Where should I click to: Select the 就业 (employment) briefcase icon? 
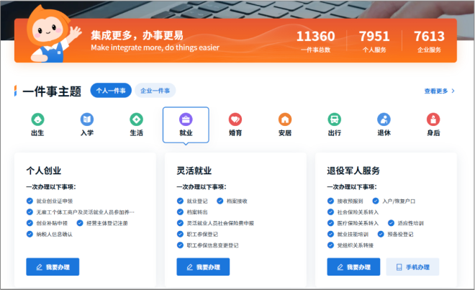point(186,119)
